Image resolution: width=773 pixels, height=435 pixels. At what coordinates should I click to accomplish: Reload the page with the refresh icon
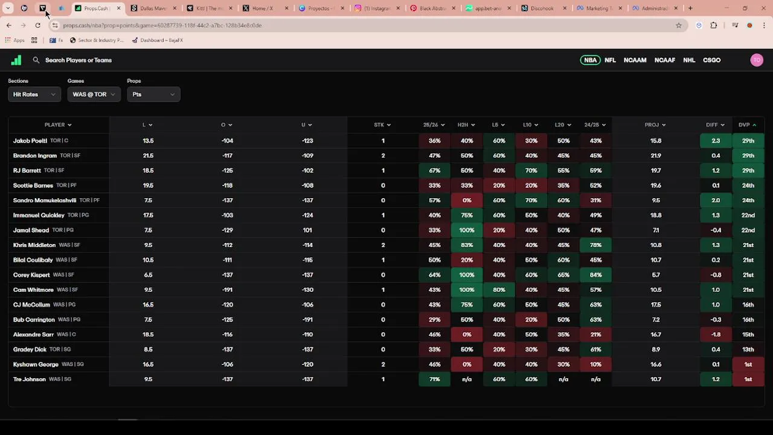coord(37,25)
